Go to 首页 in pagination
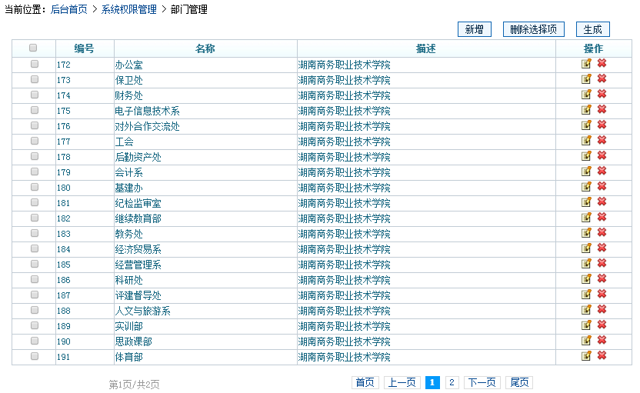Viewport: 640px width, 393px height. pos(365,382)
